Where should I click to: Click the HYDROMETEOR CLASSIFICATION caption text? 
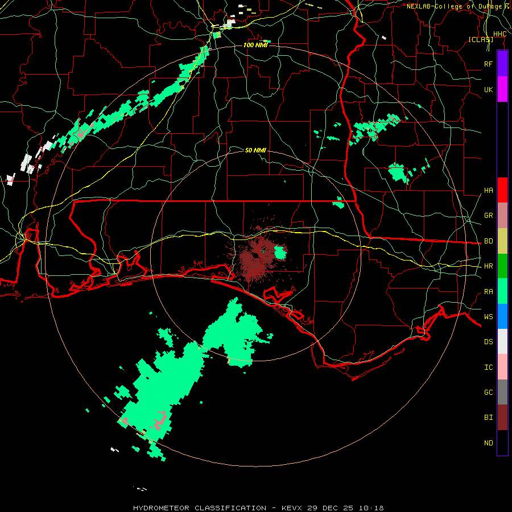pos(200,508)
